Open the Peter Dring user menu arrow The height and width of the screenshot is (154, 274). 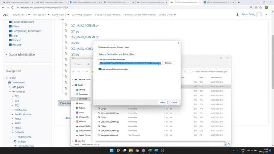266,14
